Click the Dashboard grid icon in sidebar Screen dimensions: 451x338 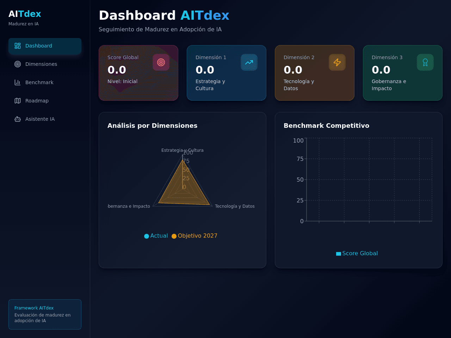18,46
